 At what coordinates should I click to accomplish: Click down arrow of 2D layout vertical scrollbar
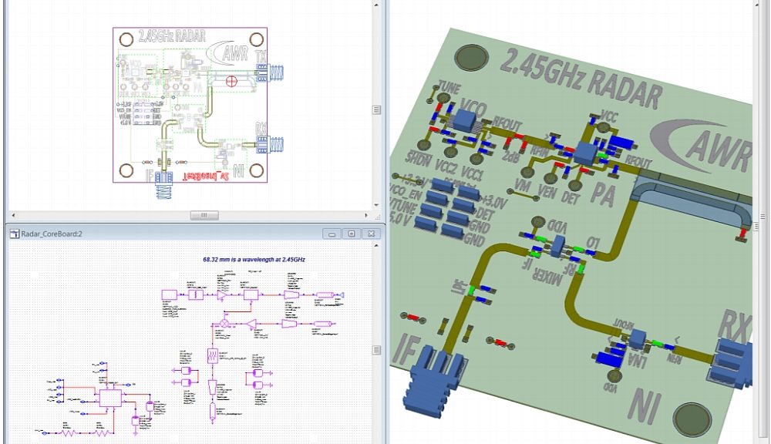tap(377, 205)
